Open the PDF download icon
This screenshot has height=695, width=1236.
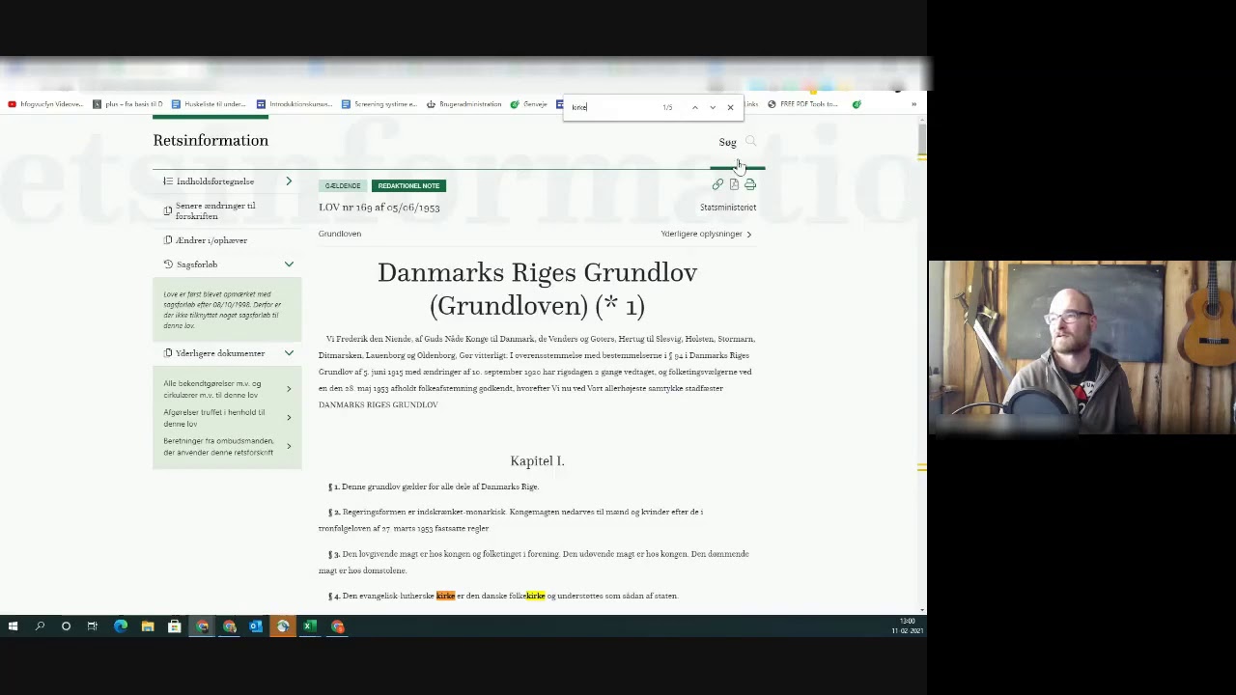click(x=734, y=184)
